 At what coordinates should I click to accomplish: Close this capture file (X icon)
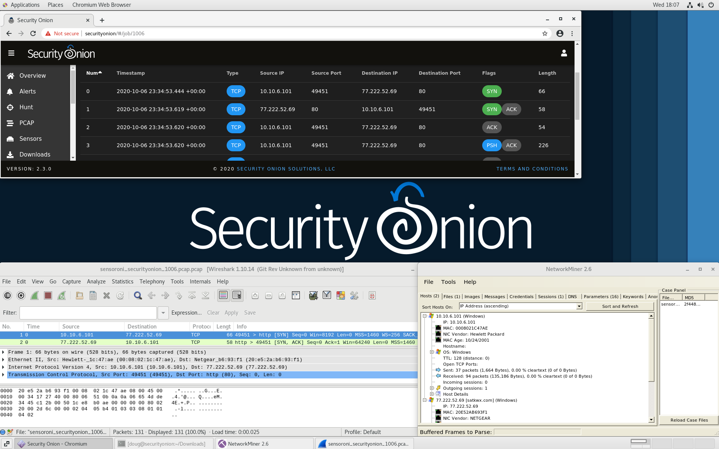pos(107,295)
